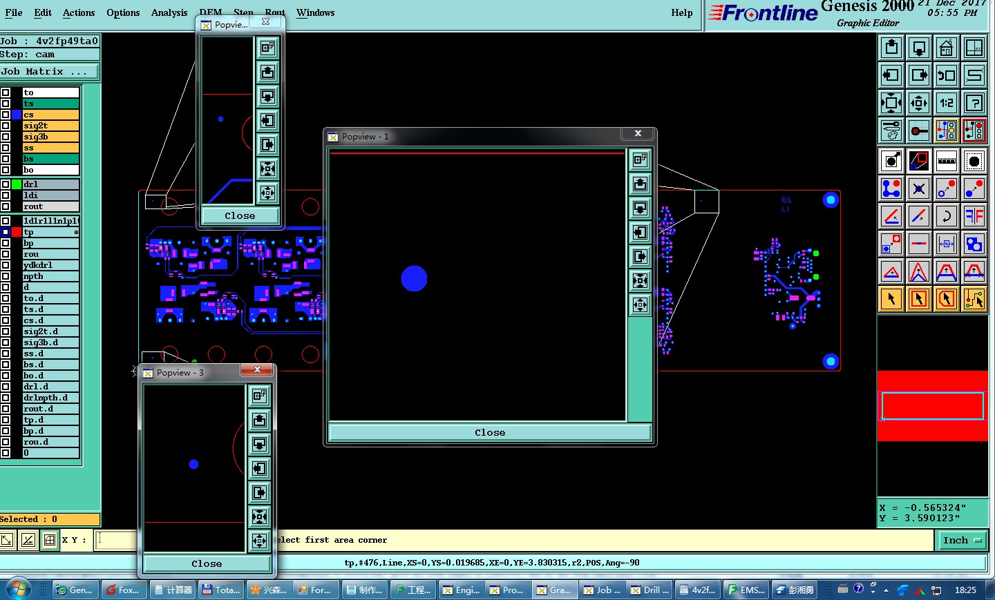Select the 'ydkdrl' layer name

click(x=50, y=265)
